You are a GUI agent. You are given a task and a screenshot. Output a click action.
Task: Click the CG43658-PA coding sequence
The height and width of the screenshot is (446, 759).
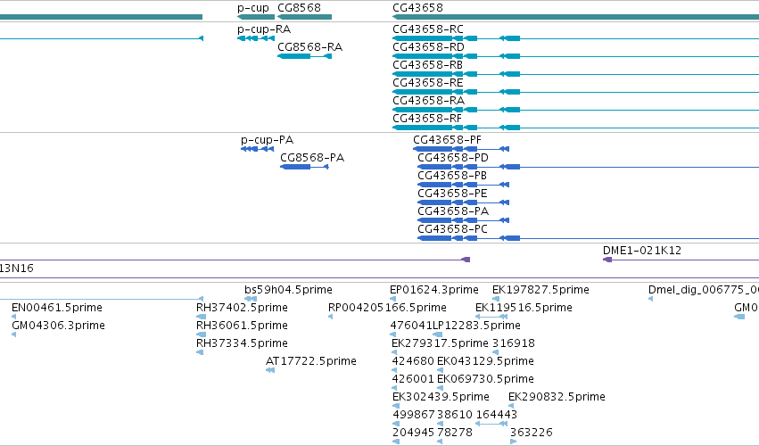(453, 211)
